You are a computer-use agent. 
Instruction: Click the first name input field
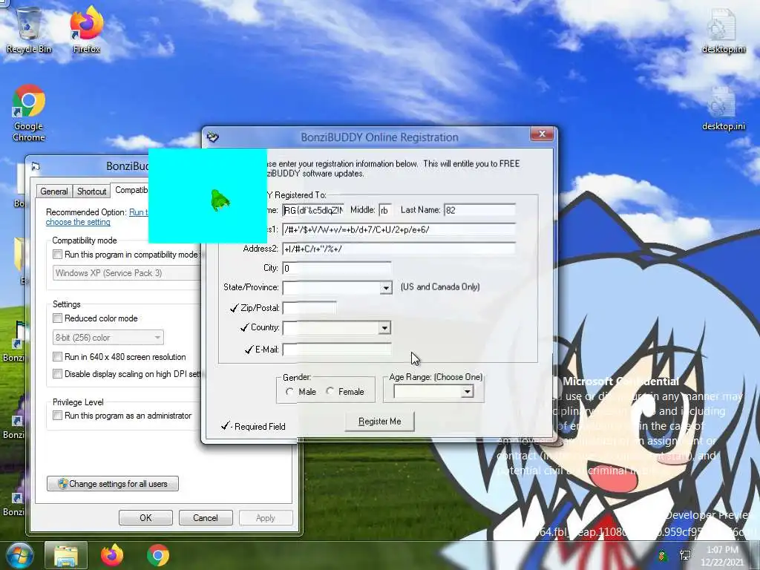[314, 210]
